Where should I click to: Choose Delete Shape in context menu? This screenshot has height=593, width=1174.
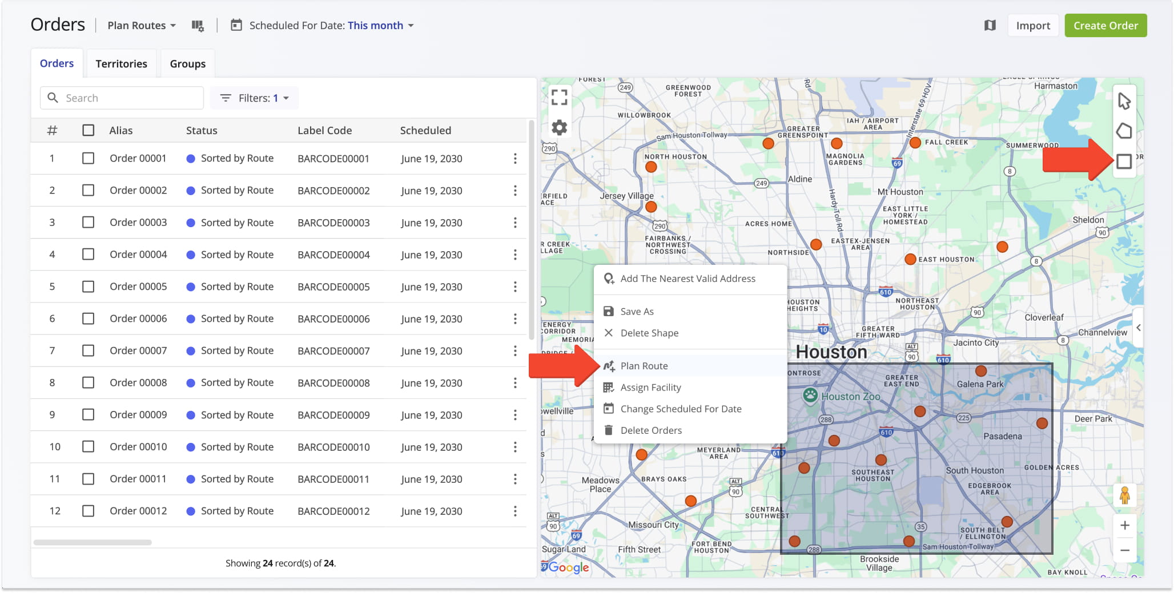690,333
